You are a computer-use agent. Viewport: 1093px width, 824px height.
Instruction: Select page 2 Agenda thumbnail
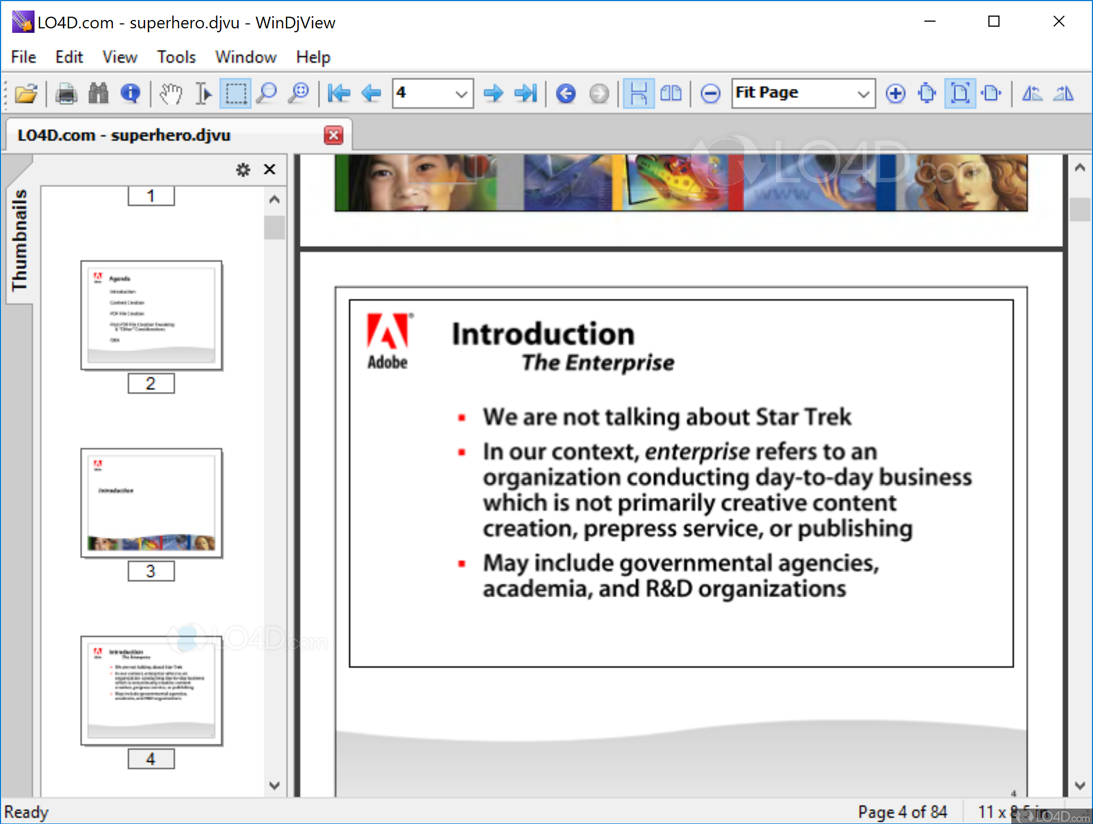pos(151,315)
